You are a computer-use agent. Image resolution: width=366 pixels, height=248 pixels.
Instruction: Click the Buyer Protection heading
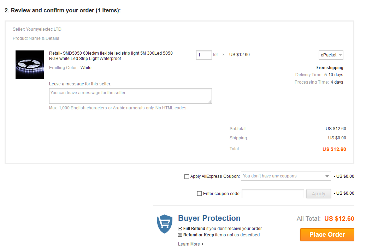click(x=209, y=218)
